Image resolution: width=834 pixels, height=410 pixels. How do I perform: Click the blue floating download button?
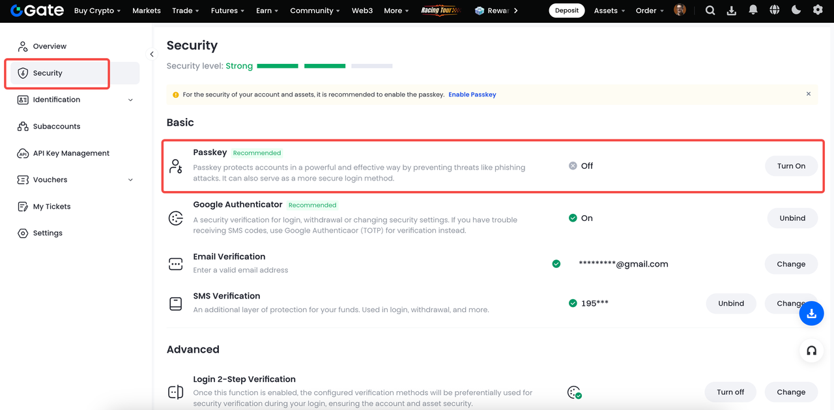[811, 314]
